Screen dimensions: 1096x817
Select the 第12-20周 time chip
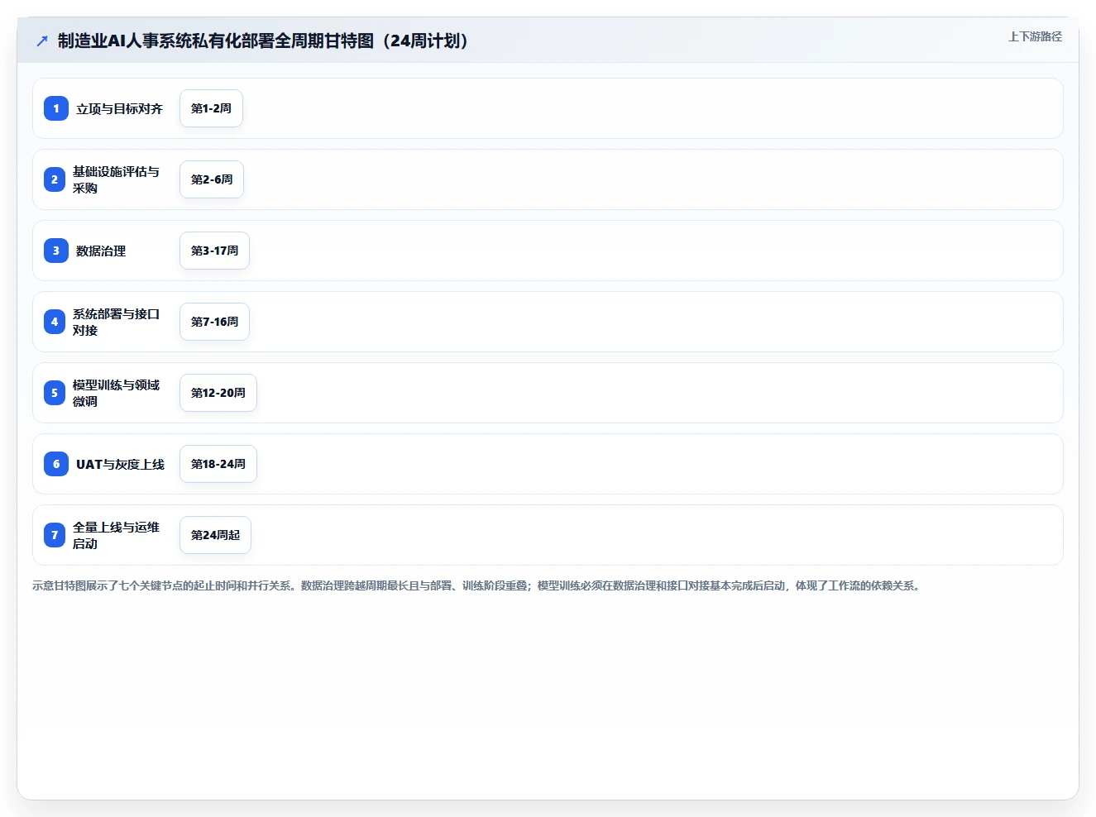[x=218, y=393]
